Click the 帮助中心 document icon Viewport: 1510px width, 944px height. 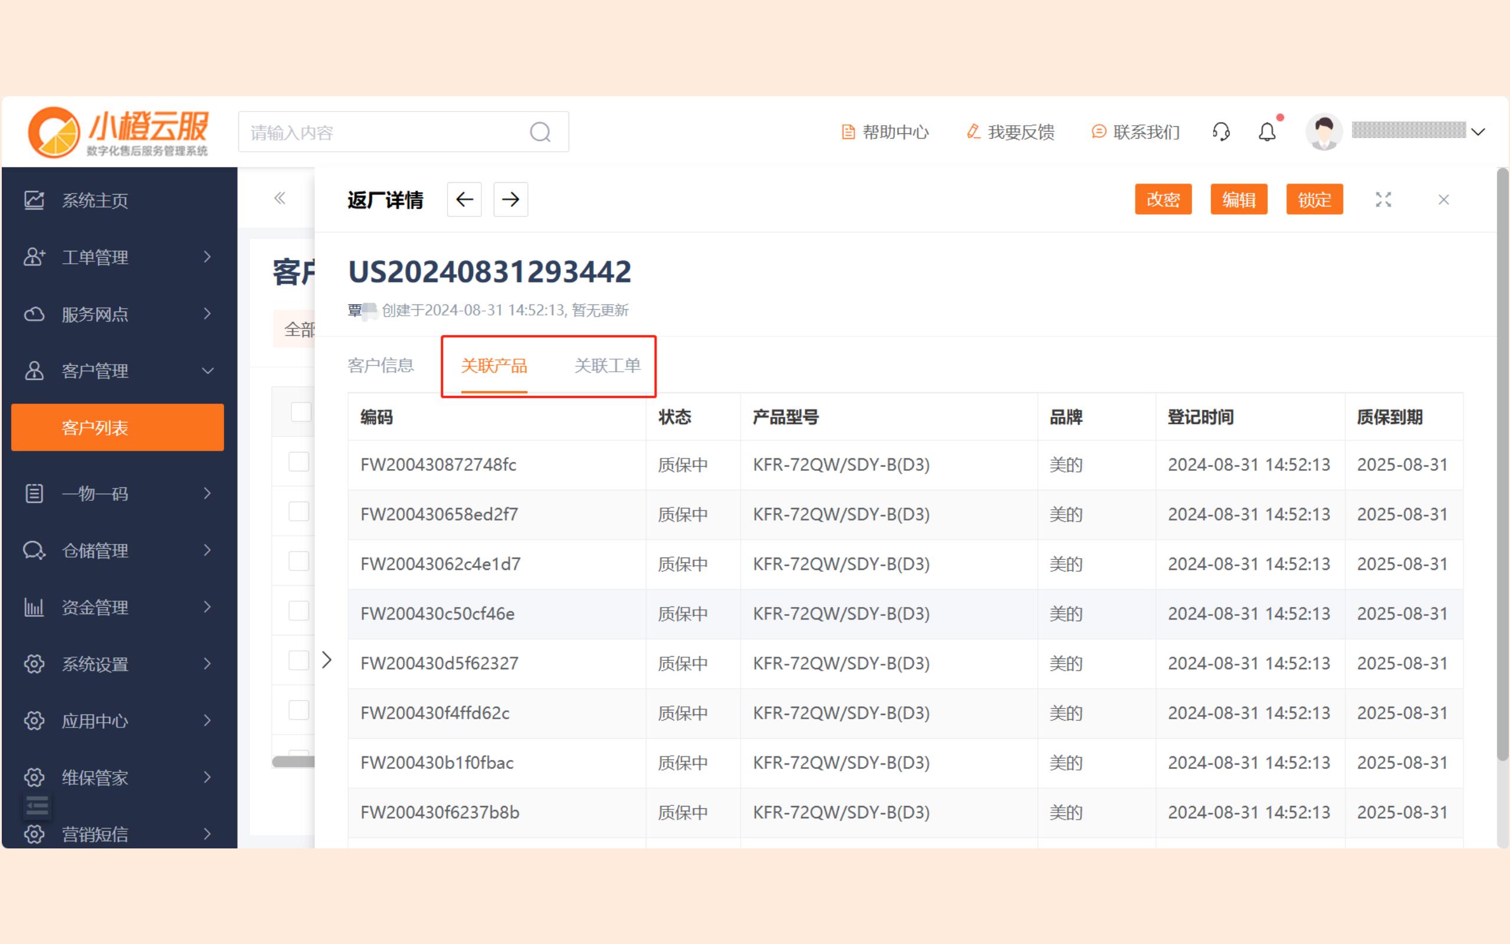(848, 132)
